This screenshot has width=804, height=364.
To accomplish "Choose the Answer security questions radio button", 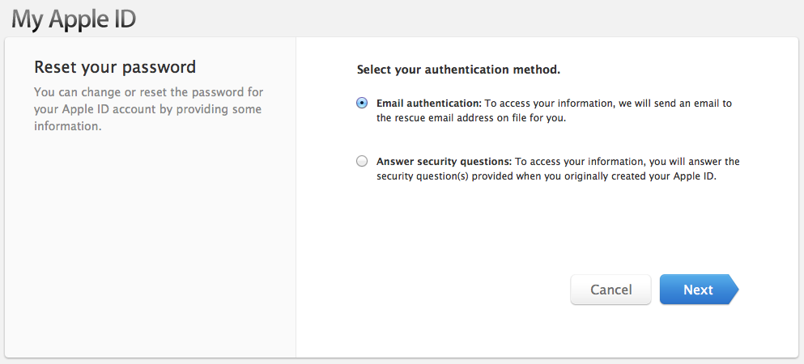I will pos(362,161).
